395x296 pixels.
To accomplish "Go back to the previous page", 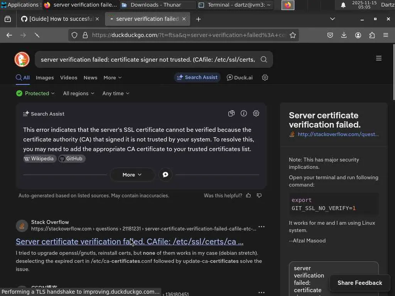I will point(9,35).
